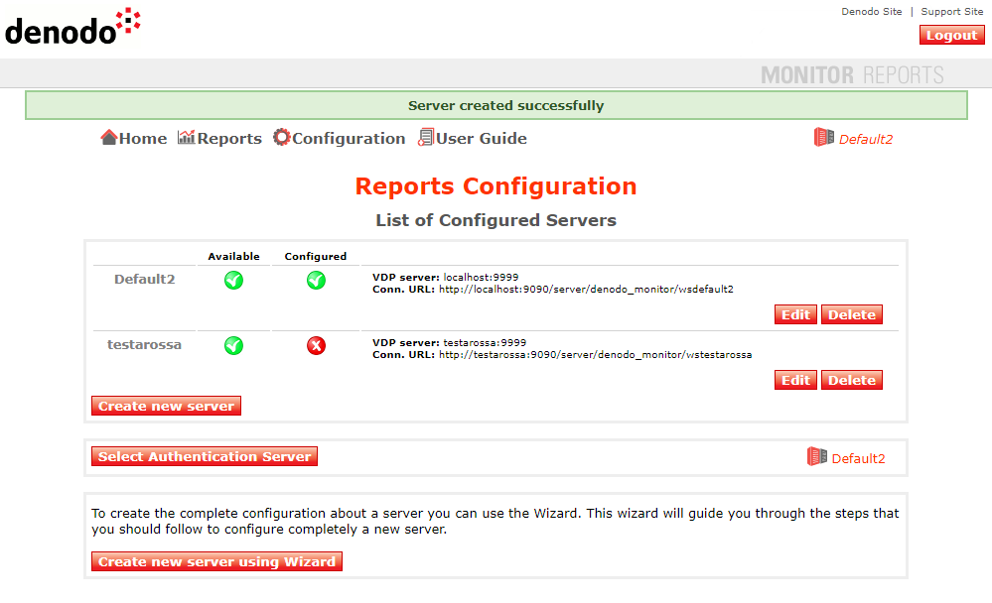Click List of Configured Servers subtitle
This screenshot has height=603, width=992.
tap(496, 220)
